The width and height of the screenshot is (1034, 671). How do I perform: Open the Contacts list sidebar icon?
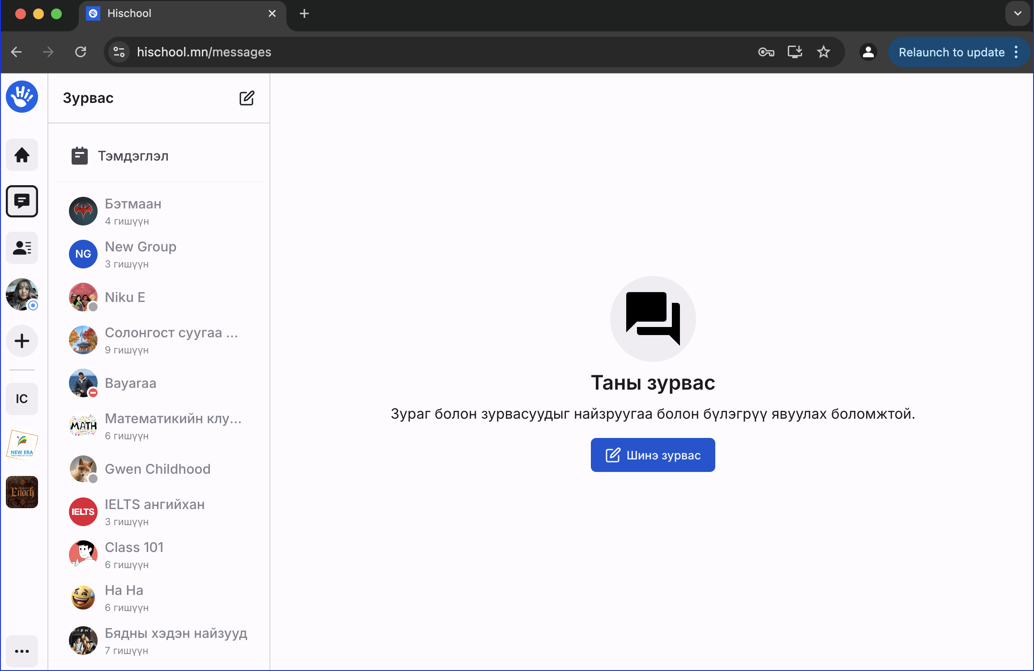pyautogui.click(x=21, y=248)
